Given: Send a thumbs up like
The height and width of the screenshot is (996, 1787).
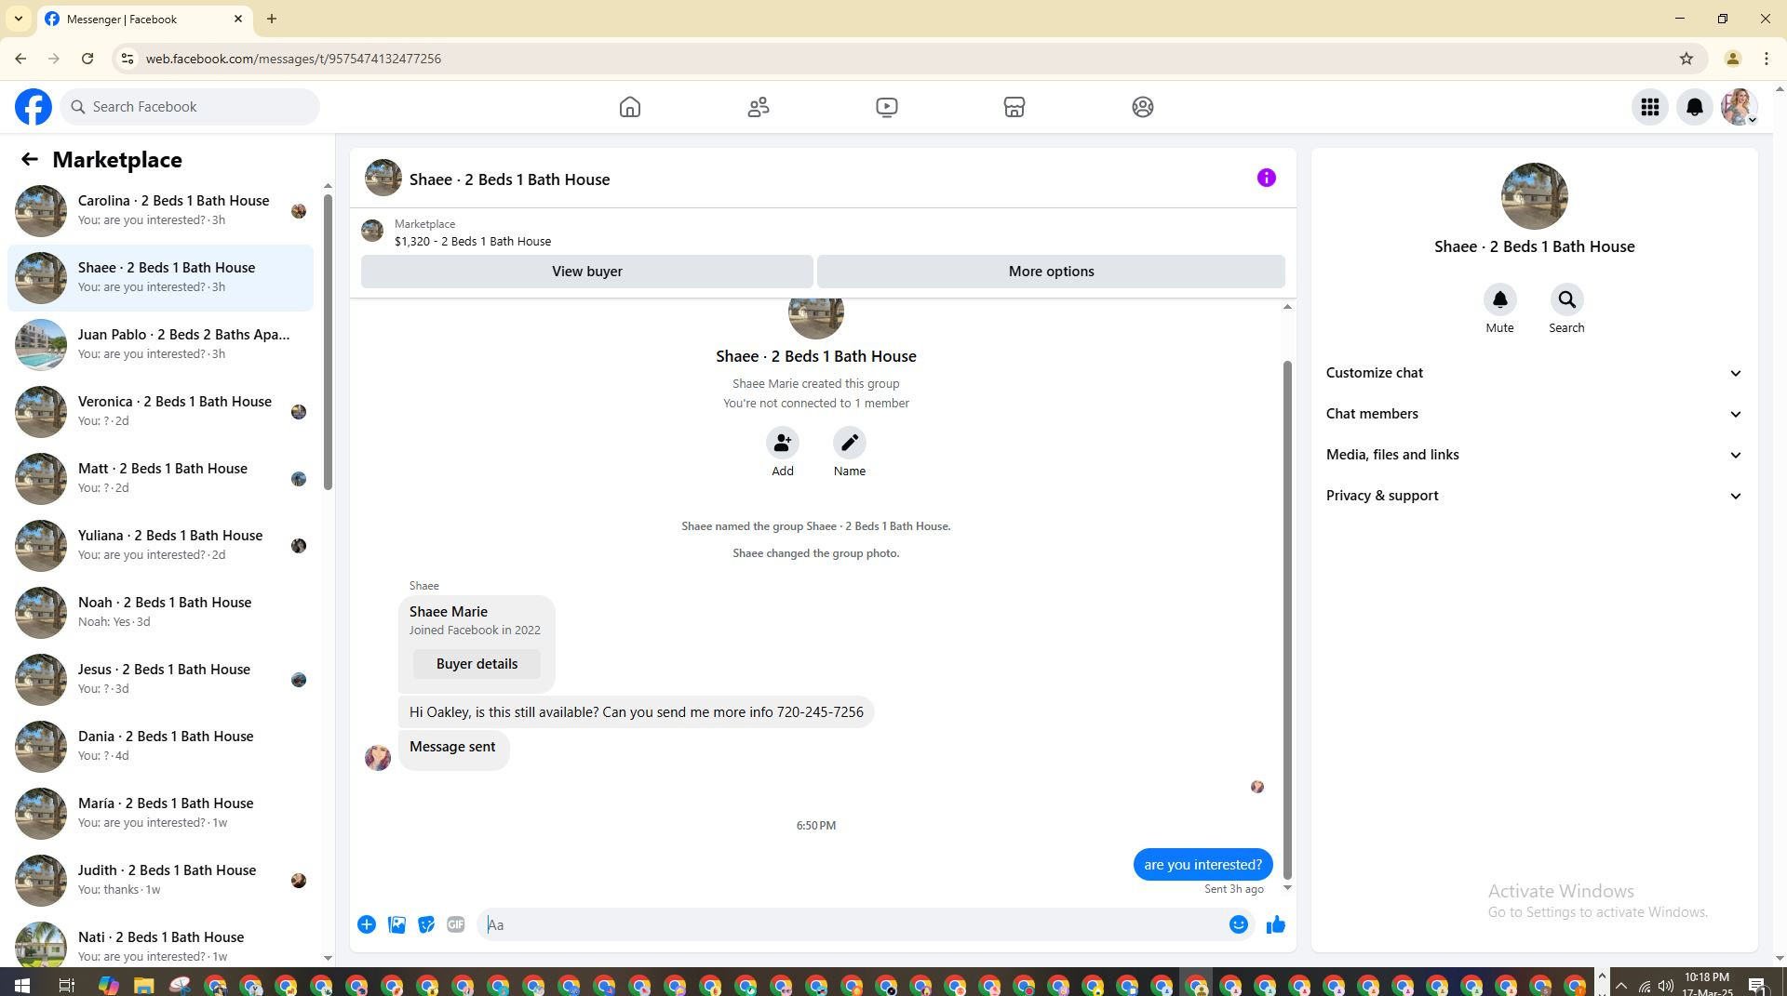Looking at the screenshot, I should point(1276,925).
